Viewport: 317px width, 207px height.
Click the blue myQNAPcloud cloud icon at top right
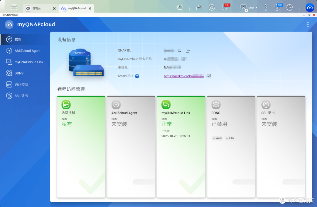310,8
